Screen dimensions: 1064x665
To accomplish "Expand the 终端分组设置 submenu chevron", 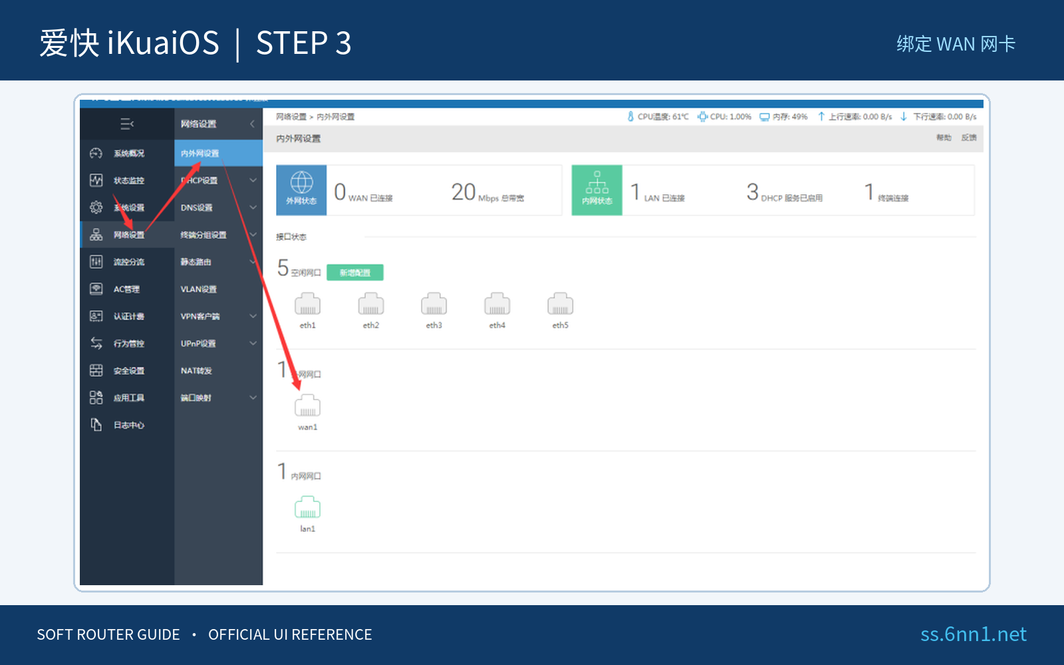I will pyautogui.click(x=253, y=235).
